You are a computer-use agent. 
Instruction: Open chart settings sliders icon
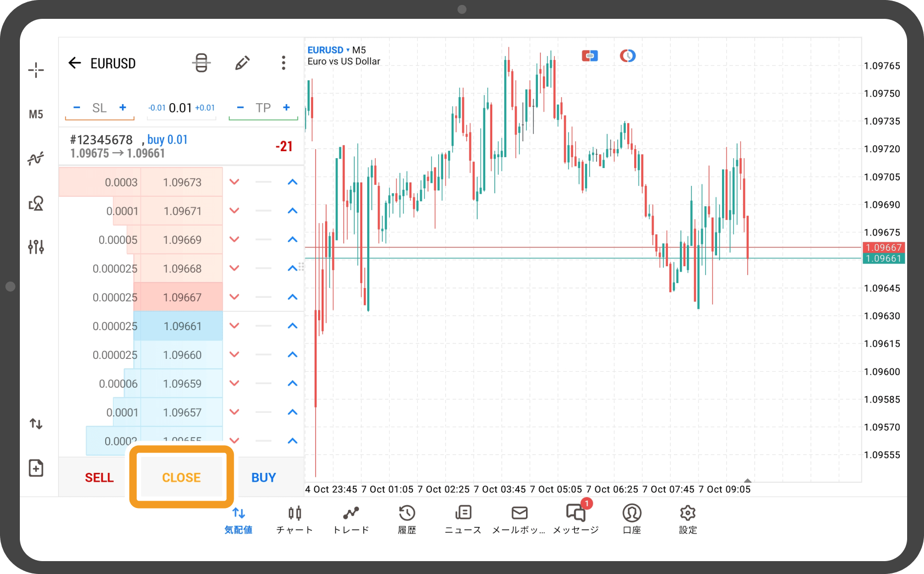click(x=36, y=246)
